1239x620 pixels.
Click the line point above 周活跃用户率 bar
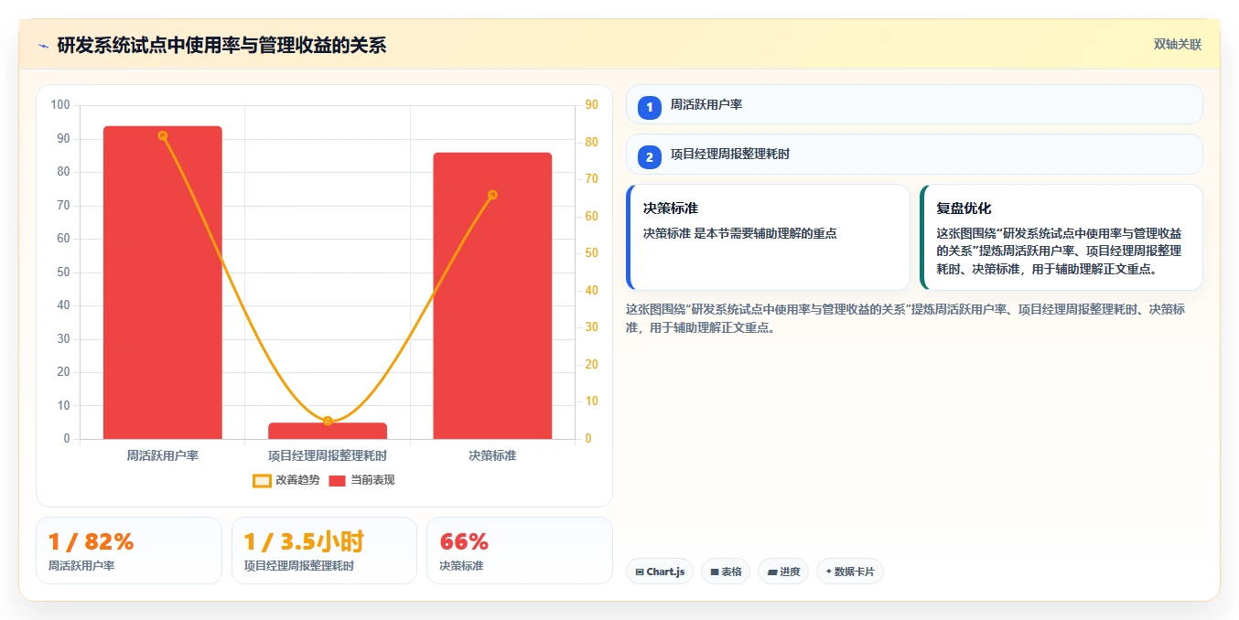[163, 135]
